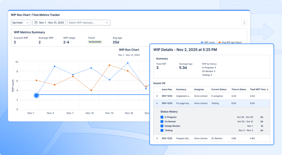Open issue key DEV-1234
The width and height of the screenshot is (282, 155).
tap(167, 96)
